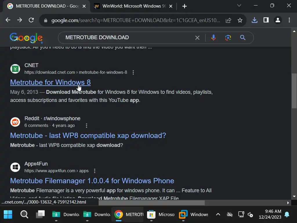Click the Appx4Fun result favicon

[15, 167]
